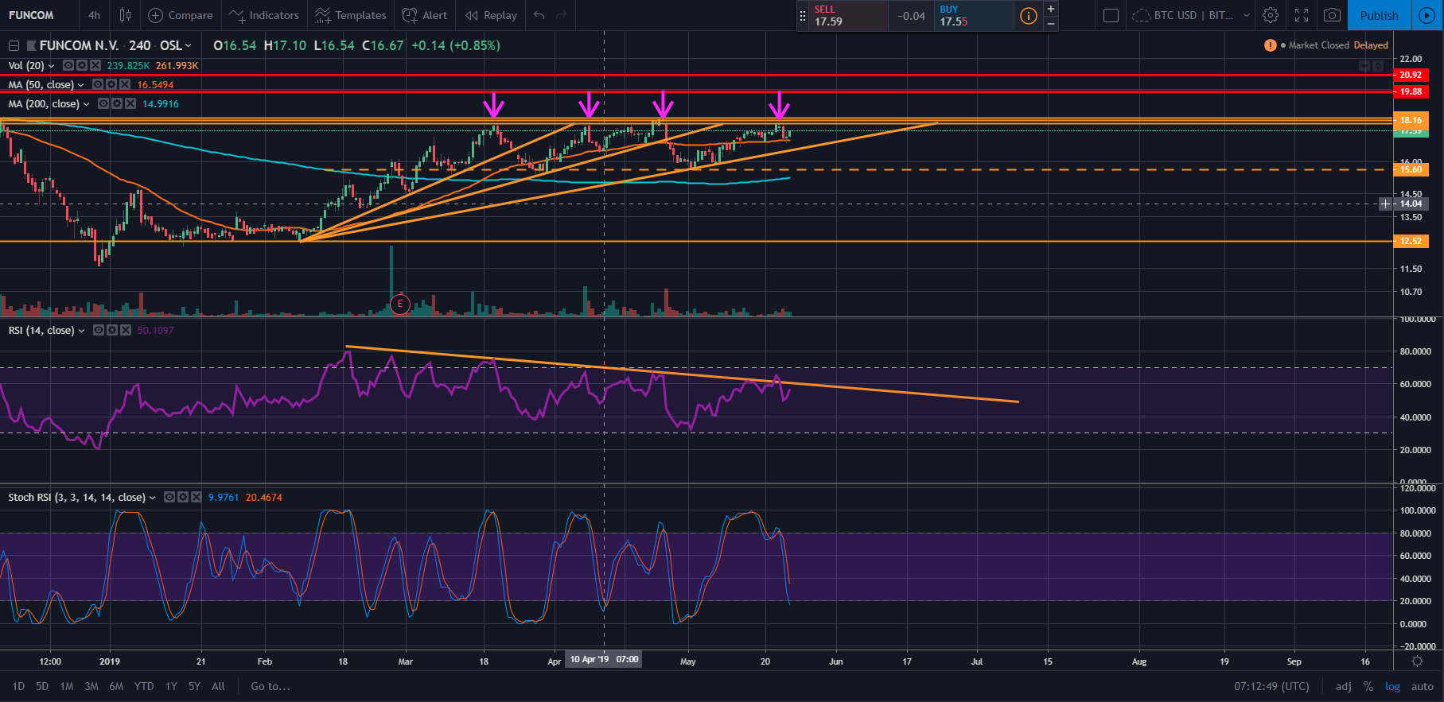Hide the MA (50, close) indicator
This screenshot has width=1444, height=702.
click(x=98, y=84)
